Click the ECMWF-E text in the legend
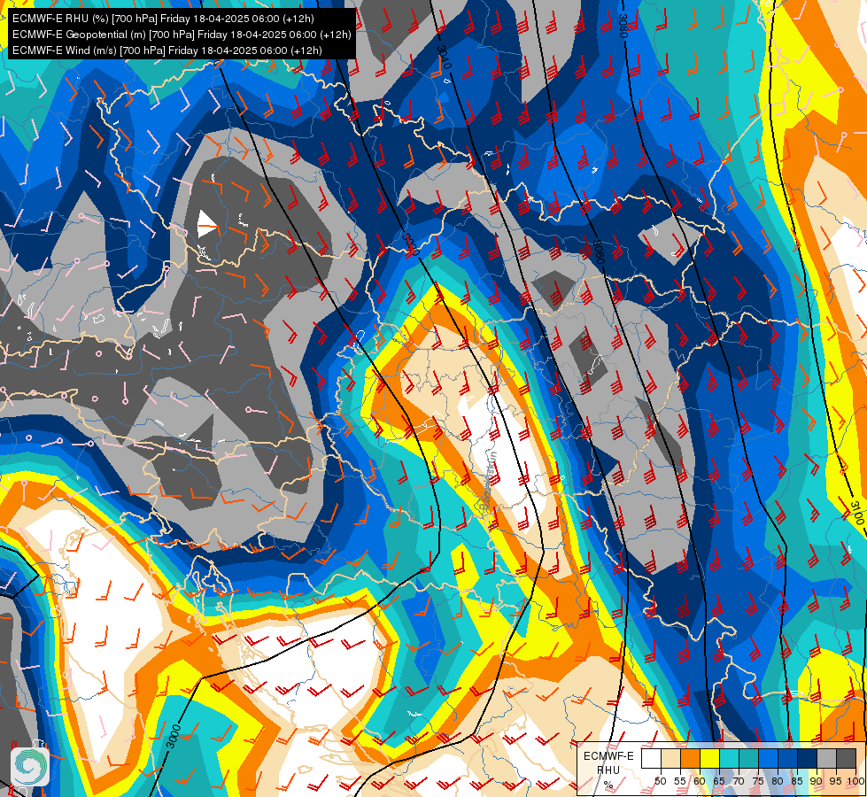This screenshot has height=797, width=867. pos(608,756)
